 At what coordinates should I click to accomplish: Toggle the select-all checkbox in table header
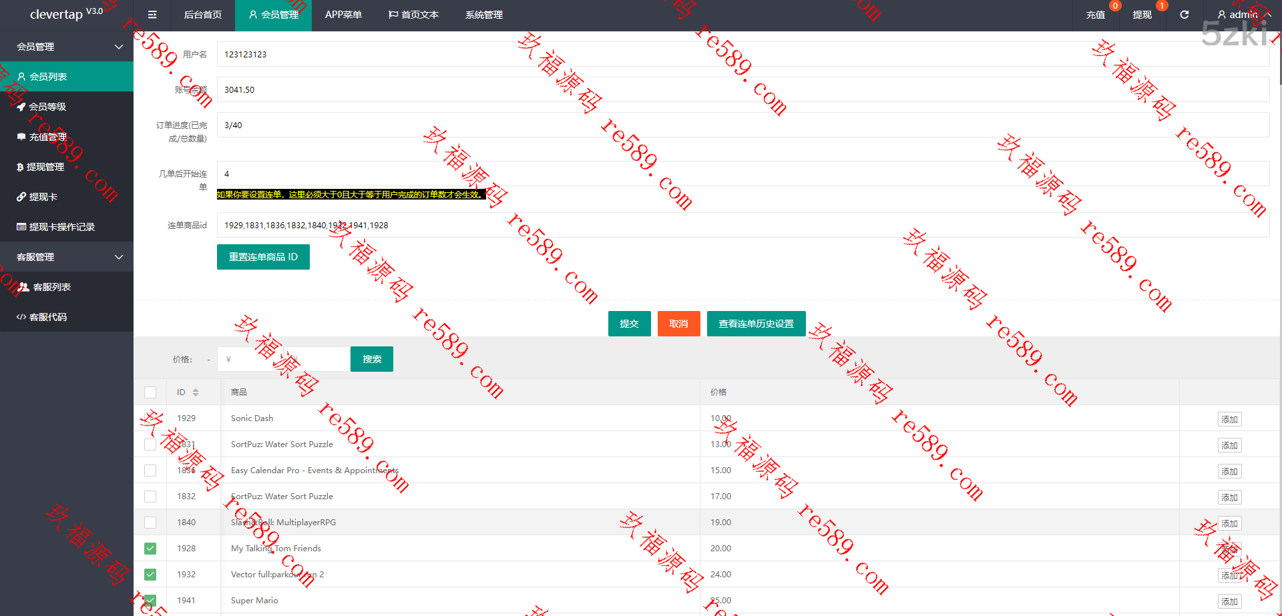coord(150,392)
